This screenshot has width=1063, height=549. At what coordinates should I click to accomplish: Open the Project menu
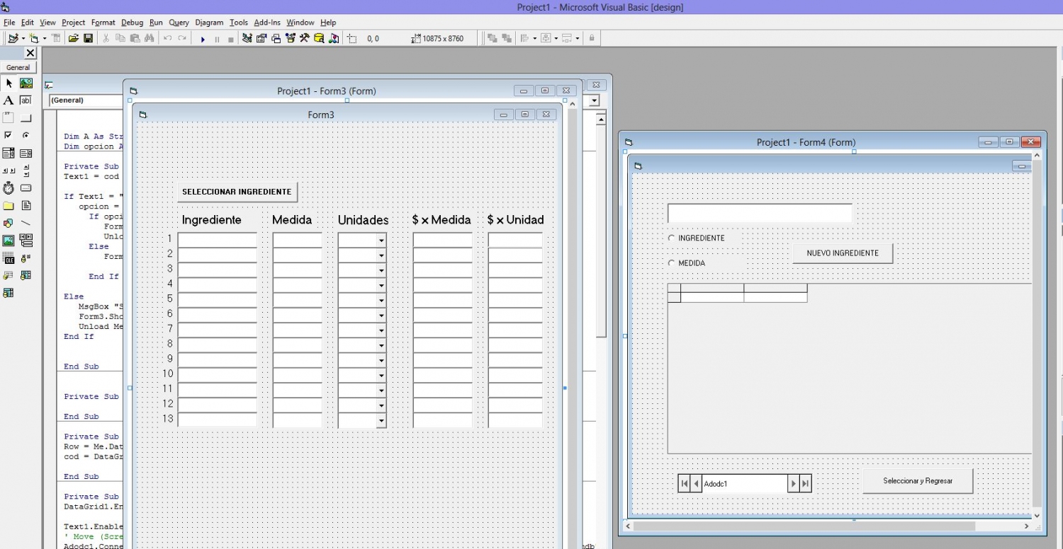[x=74, y=23]
